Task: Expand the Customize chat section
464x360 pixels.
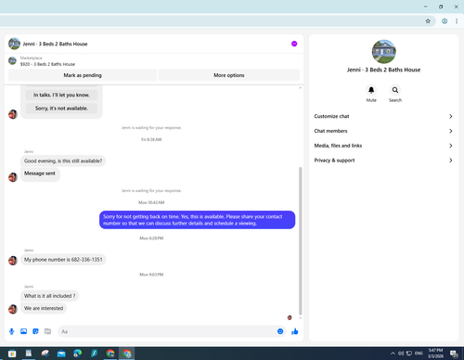Action: tap(383, 116)
